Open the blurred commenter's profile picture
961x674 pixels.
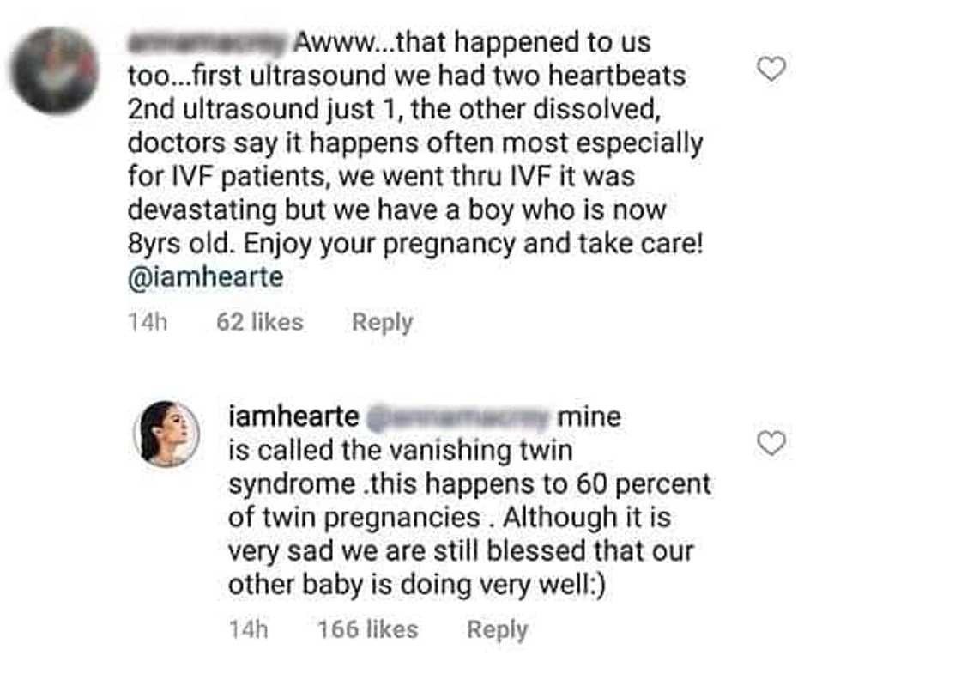point(57,70)
